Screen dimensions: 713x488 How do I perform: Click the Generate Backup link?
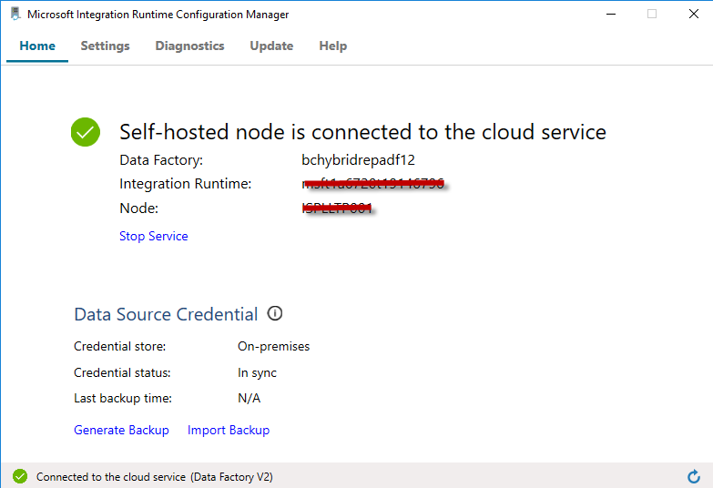121,430
